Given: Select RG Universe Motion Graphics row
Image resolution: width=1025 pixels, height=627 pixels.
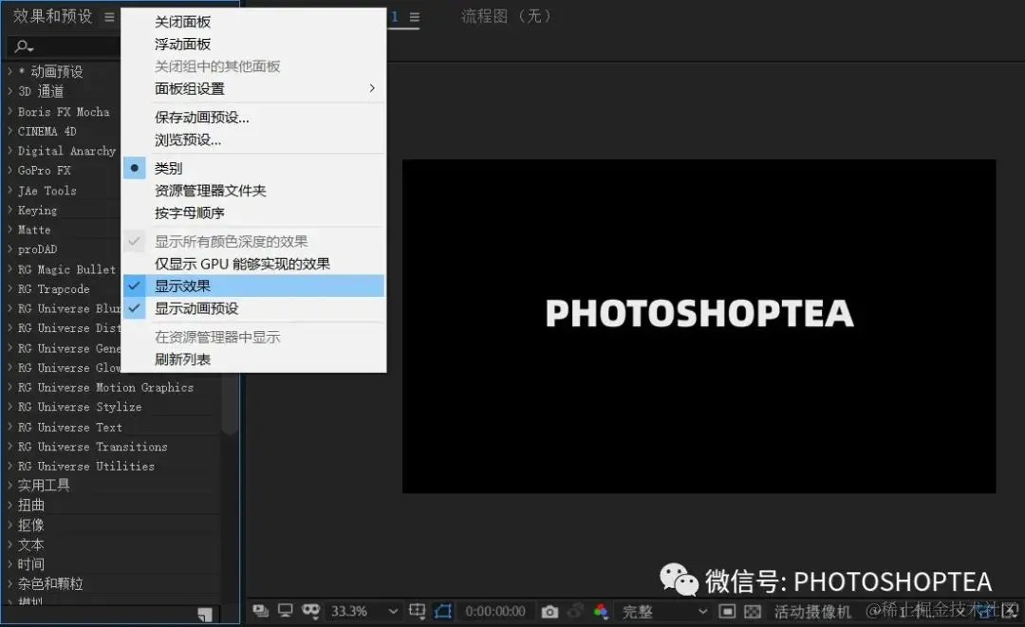Looking at the screenshot, I should click(112, 387).
